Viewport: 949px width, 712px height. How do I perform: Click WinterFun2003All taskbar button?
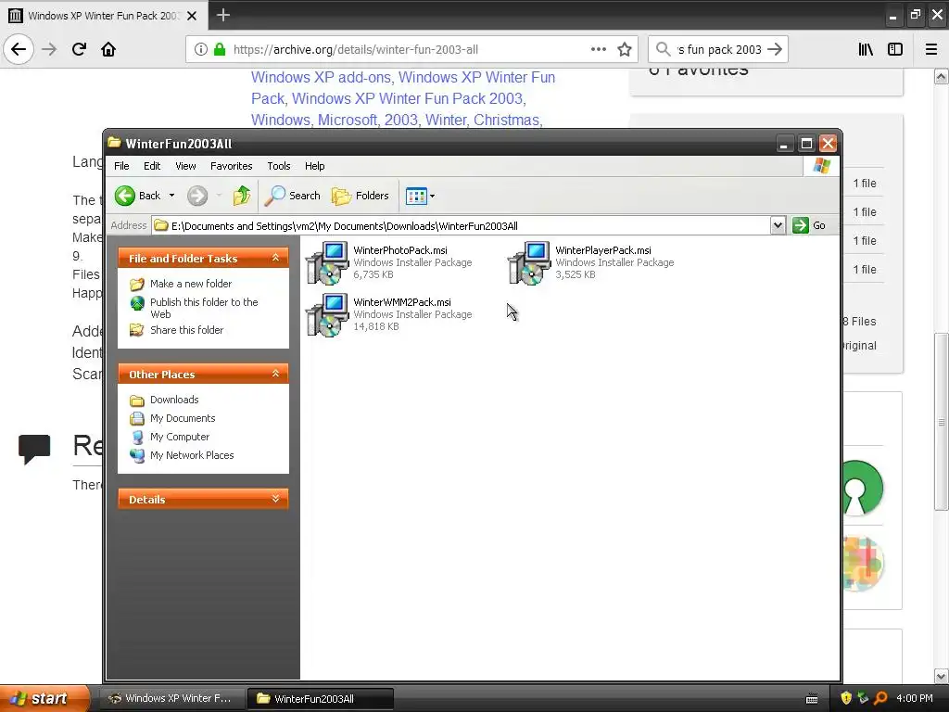click(321, 698)
